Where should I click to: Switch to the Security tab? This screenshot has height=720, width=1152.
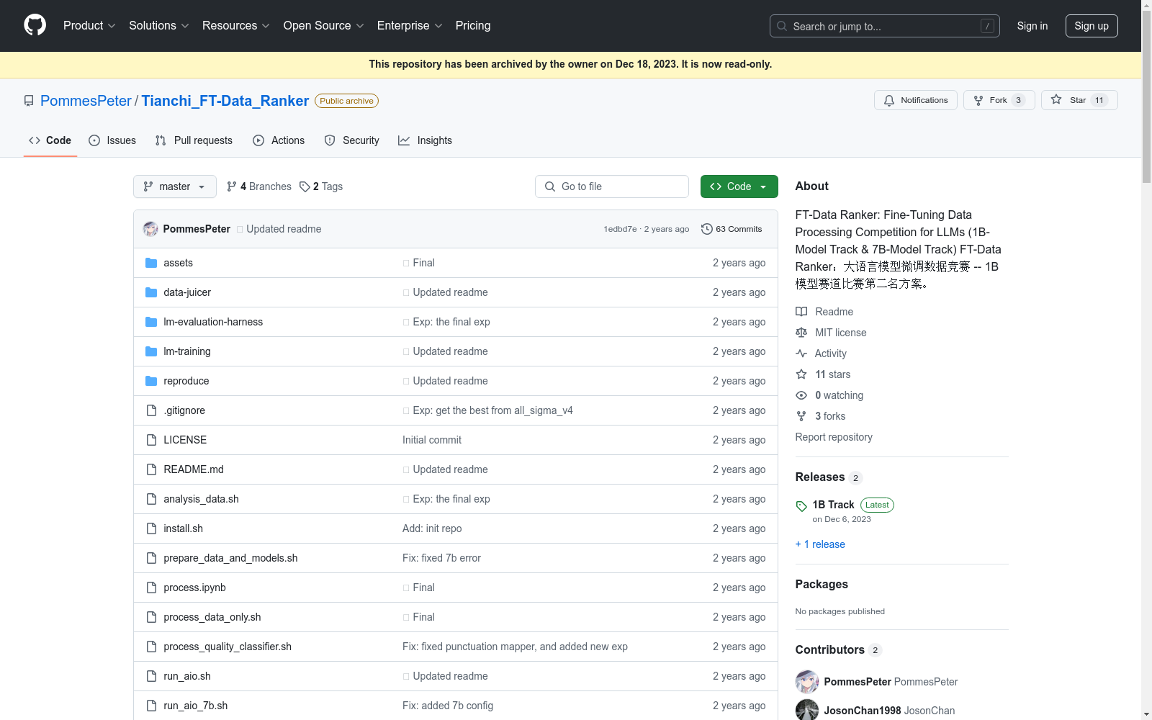pyautogui.click(x=351, y=140)
